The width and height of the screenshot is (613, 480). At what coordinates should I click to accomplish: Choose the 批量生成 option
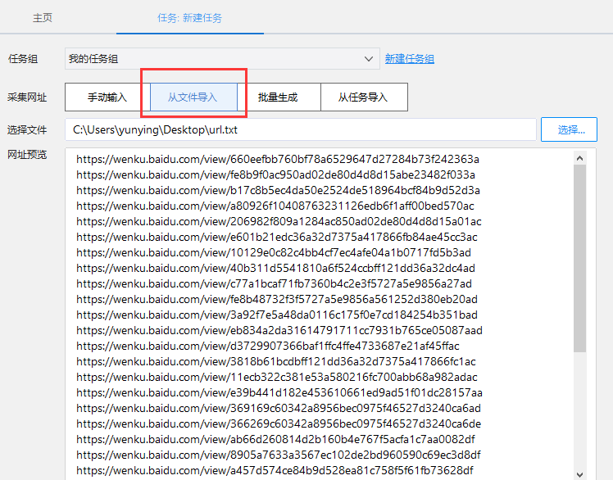(278, 97)
